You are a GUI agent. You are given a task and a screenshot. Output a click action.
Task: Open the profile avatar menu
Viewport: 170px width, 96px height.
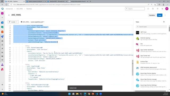[x=167, y=9]
